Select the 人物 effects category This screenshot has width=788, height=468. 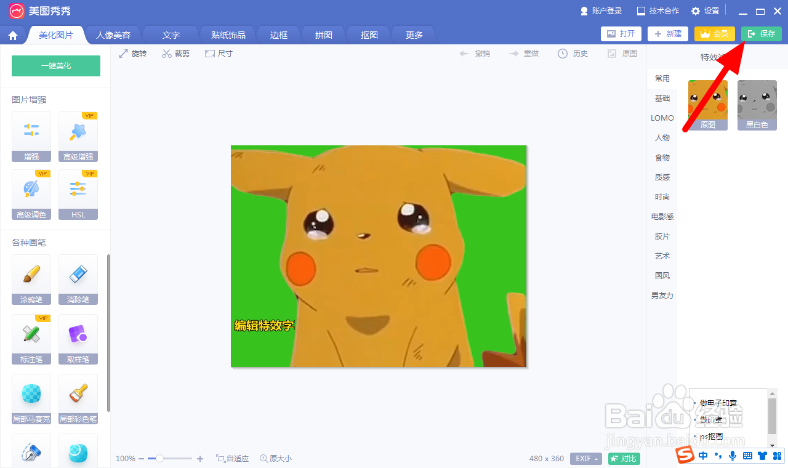pos(662,138)
